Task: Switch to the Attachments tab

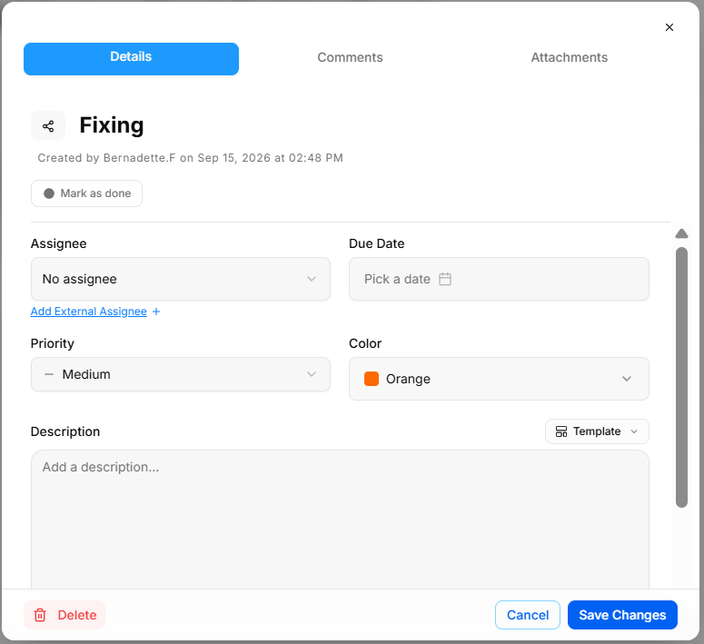Action: click(x=570, y=57)
